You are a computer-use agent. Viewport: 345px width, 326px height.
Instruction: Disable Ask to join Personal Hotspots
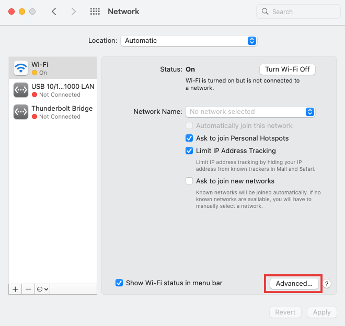[189, 138]
